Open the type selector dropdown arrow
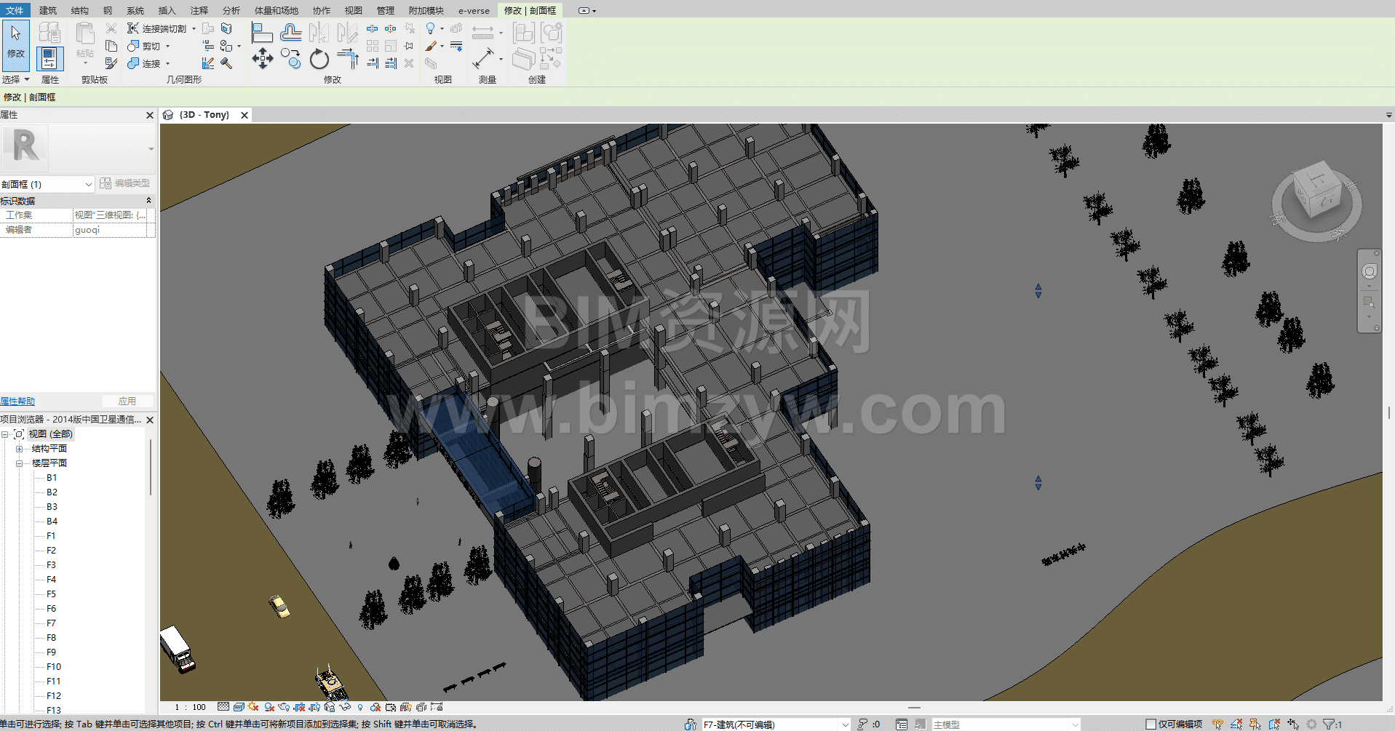 151,148
